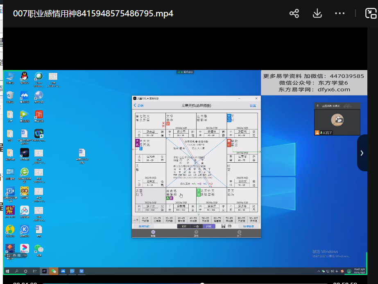Screen dimensions: 378x284
Task: Click the Windows Start button in taskbar
Action: (8, 271)
